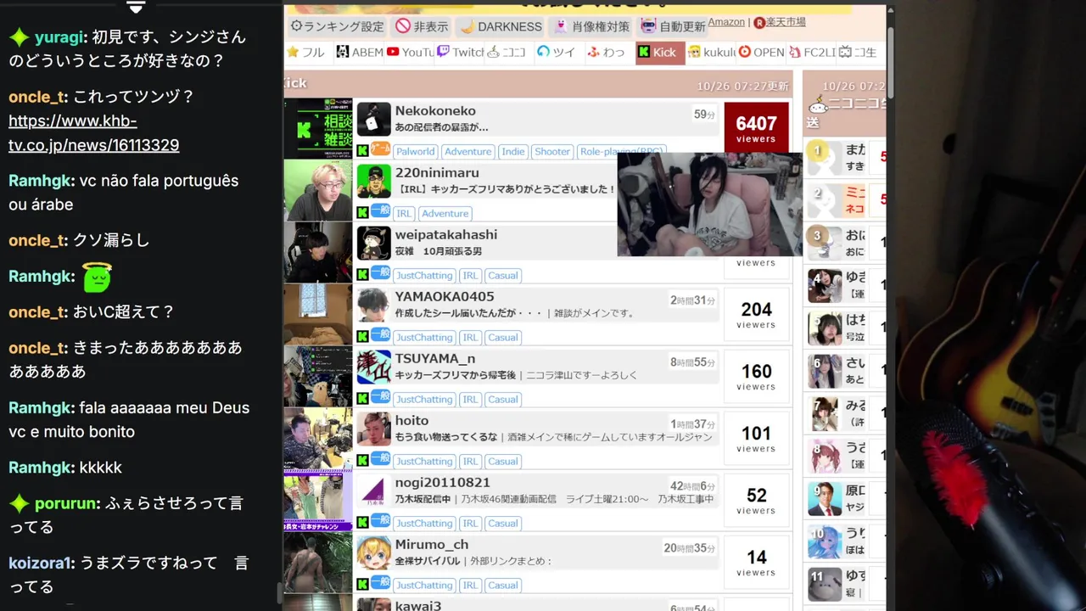Click the Palworld tag
Image resolution: width=1086 pixels, height=611 pixels.
point(416,152)
